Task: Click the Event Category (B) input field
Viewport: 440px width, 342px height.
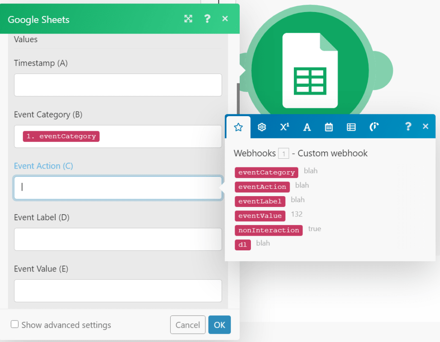Action: (118, 136)
